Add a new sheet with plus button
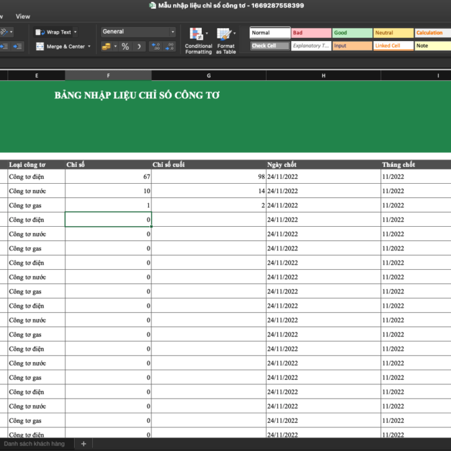This screenshot has height=451, width=451. pos(83,444)
